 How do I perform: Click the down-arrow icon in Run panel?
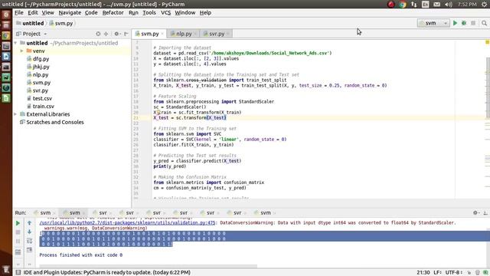click(x=29, y=232)
